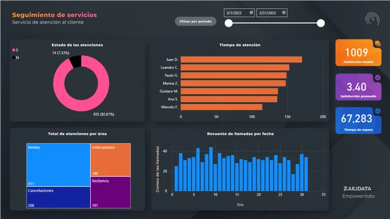Select the start date field 3/1/2023
The width and height of the screenshot is (390, 219).
[239, 13]
